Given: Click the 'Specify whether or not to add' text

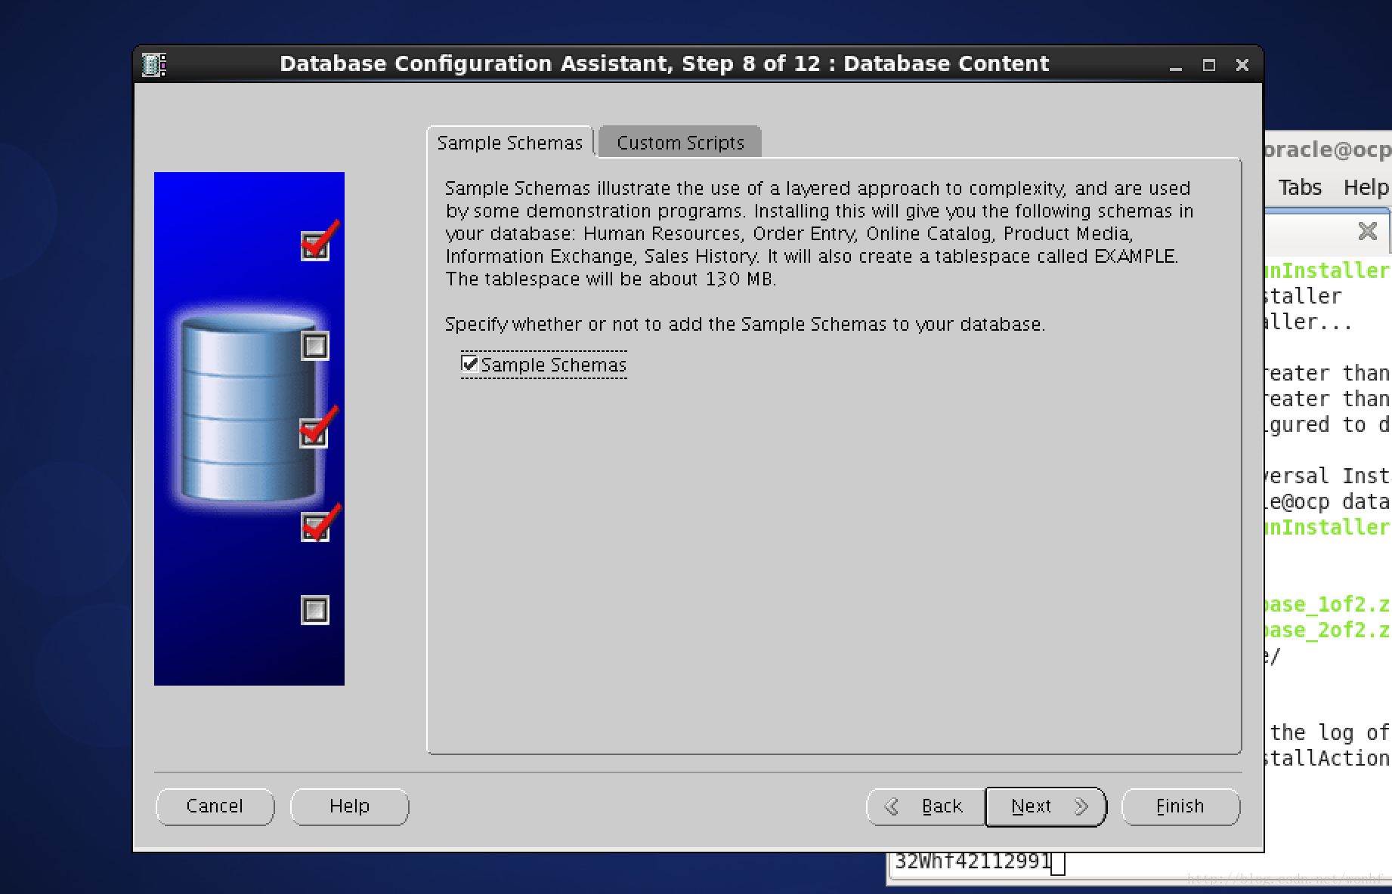Looking at the screenshot, I should pos(745,325).
